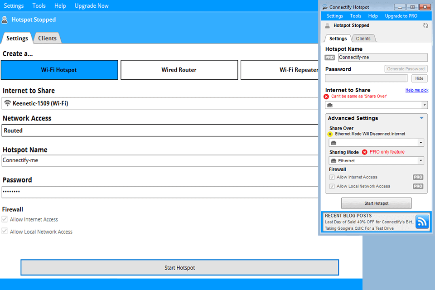Select the Wired Router mode button
Screen dimensions: 435x290
click(x=179, y=70)
